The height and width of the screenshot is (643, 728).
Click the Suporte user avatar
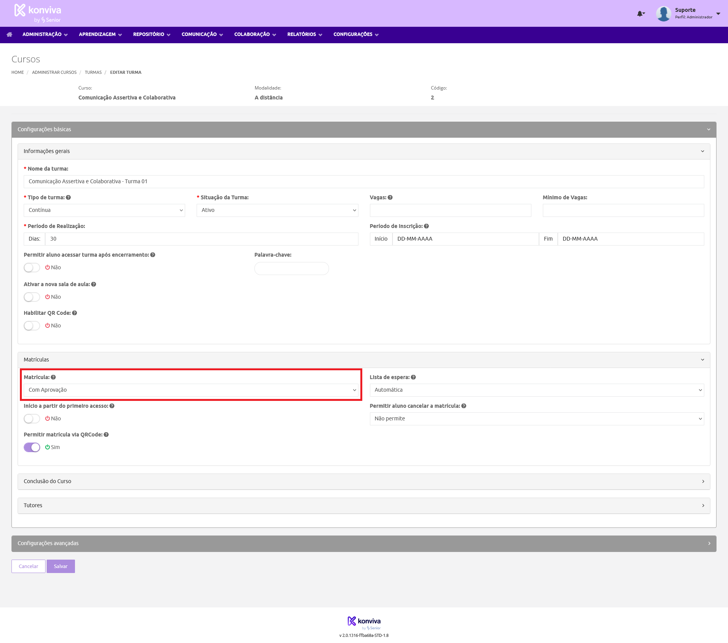[664, 14]
